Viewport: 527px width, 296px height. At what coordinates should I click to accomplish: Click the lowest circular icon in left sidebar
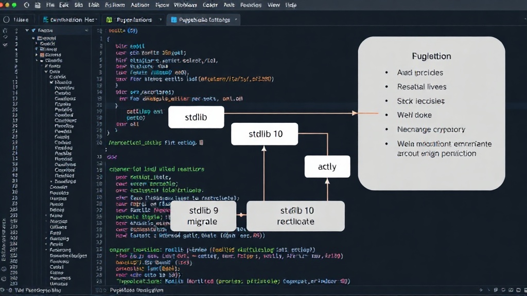click(4, 279)
